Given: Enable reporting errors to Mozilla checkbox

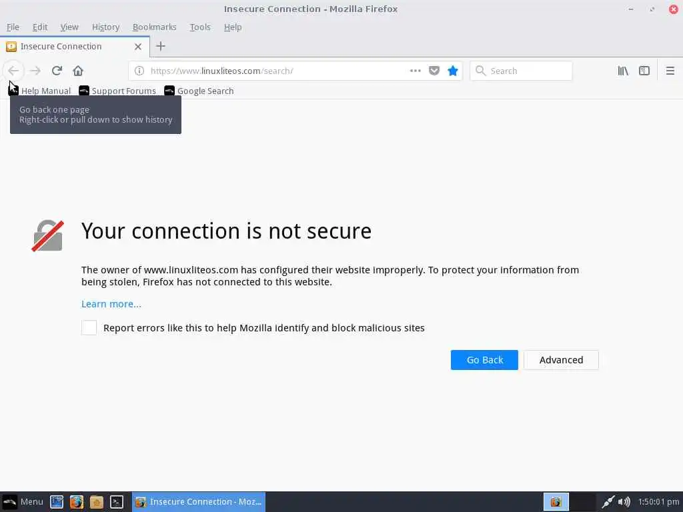Looking at the screenshot, I should [89, 327].
